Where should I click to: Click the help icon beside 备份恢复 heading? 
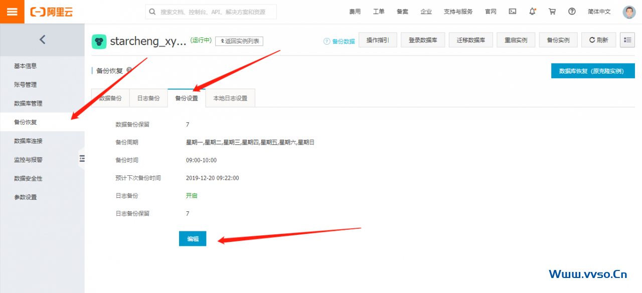click(x=129, y=71)
